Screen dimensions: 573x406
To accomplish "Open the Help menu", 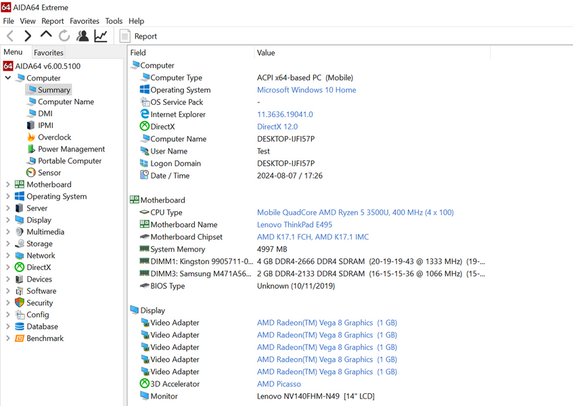I will tap(136, 21).
